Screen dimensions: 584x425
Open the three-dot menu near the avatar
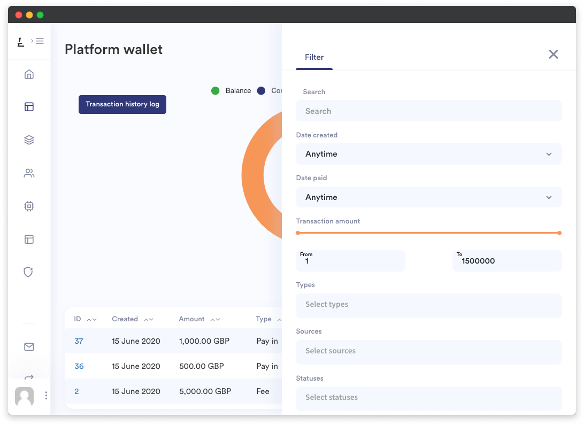pos(46,396)
